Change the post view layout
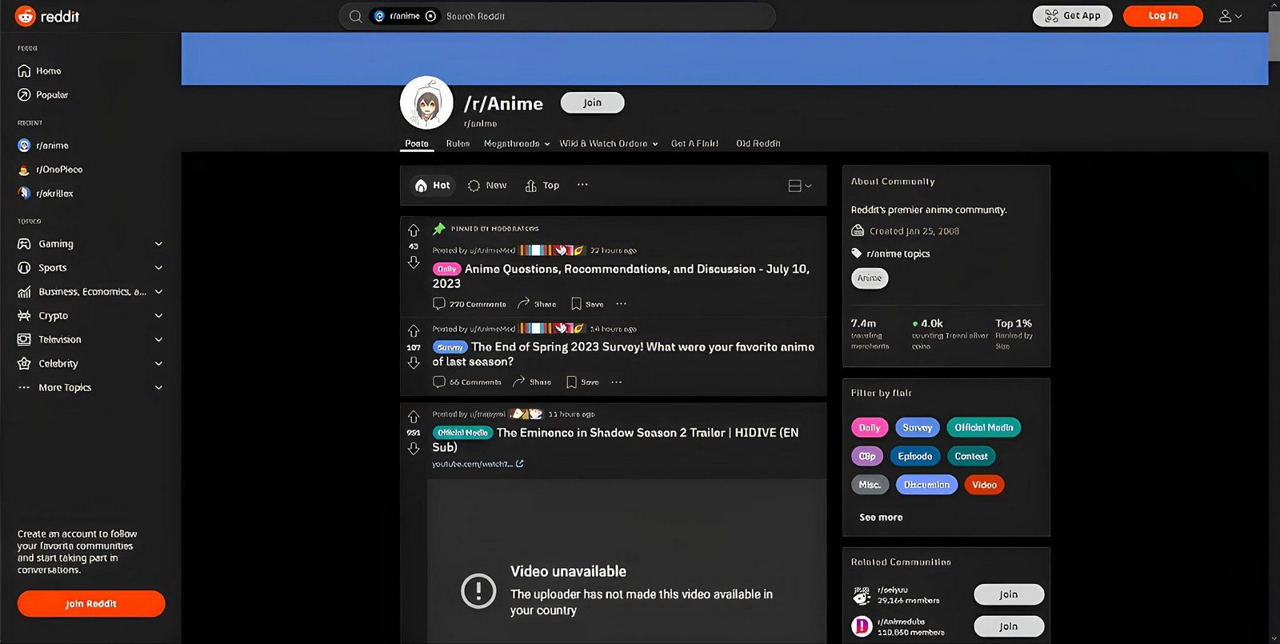Image resolution: width=1280 pixels, height=644 pixels. (800, 186)
